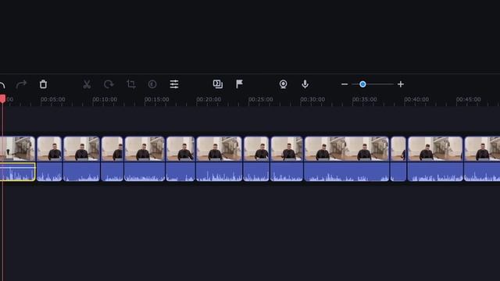Click the red playhead marker
The height and width of the screenshot is (281, 500).
tap(2, 99)
